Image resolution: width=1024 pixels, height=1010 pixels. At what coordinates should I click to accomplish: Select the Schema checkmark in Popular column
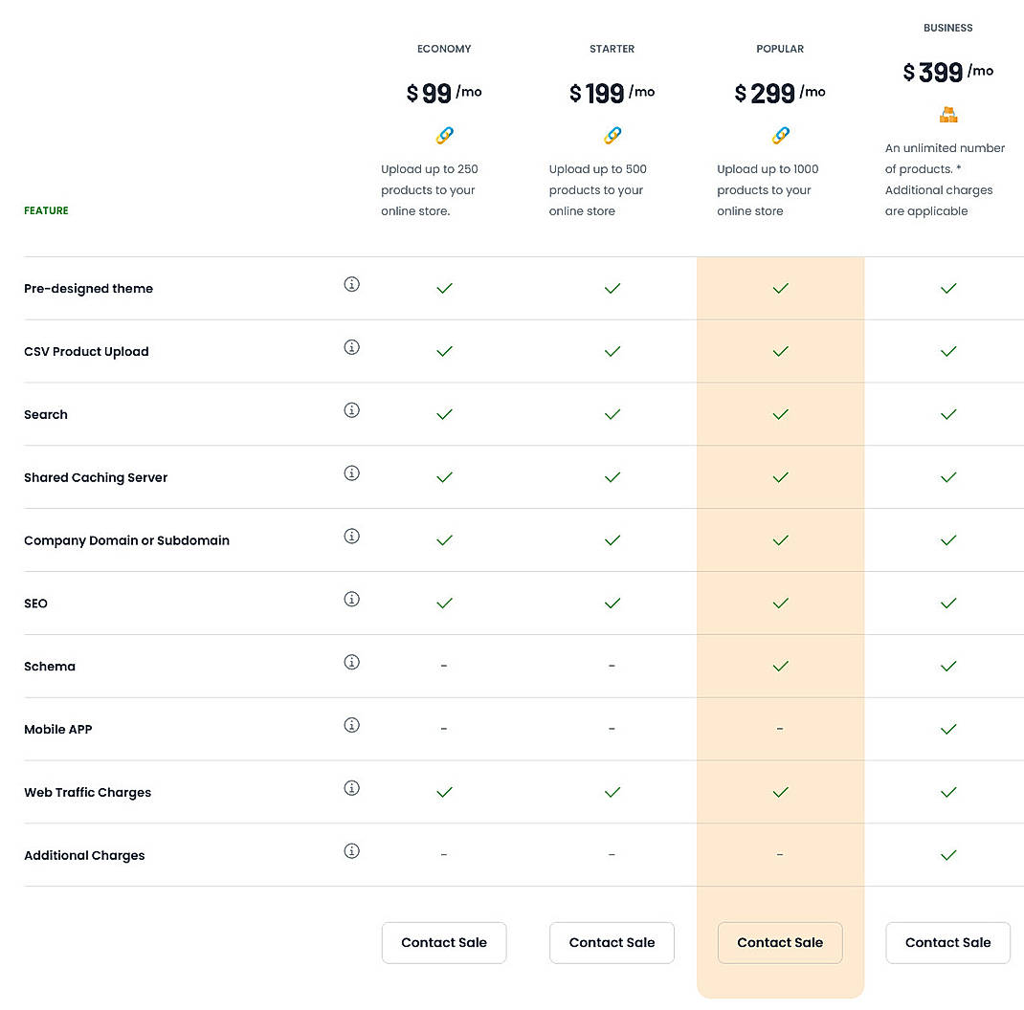point(780,666)
